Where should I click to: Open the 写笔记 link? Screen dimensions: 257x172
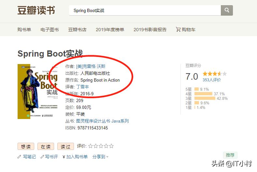click(29, 157)
